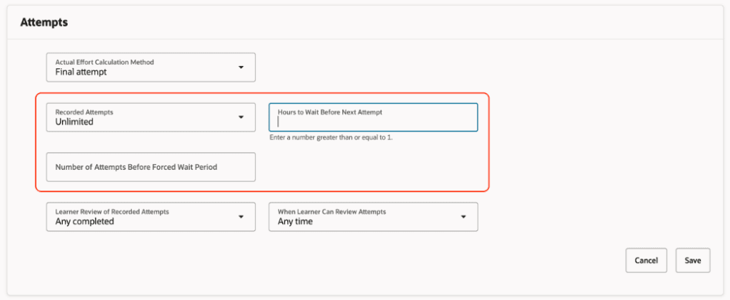Click the Learner Review of Recorded Attempts label
The image size is (730, 300).
pyautogui.click(x=112, y=212)
